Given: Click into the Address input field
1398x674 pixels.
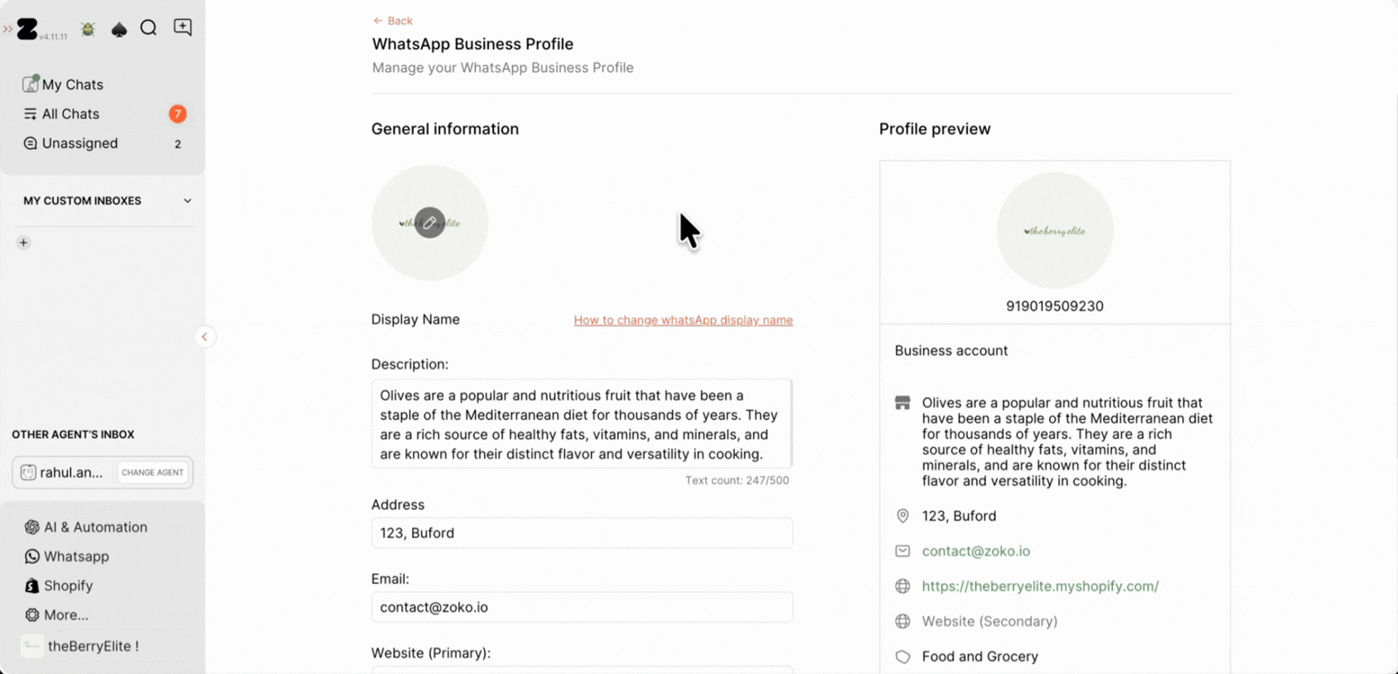Looking at the screenshot, I should 582,532.
